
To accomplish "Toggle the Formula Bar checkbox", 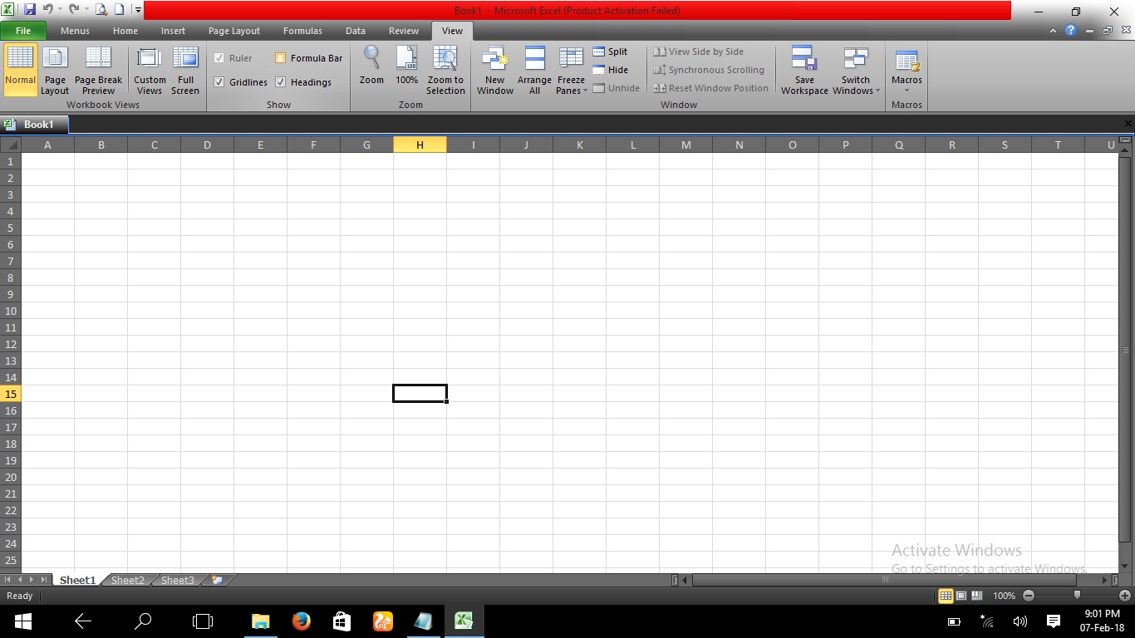I will click(281, 58).
